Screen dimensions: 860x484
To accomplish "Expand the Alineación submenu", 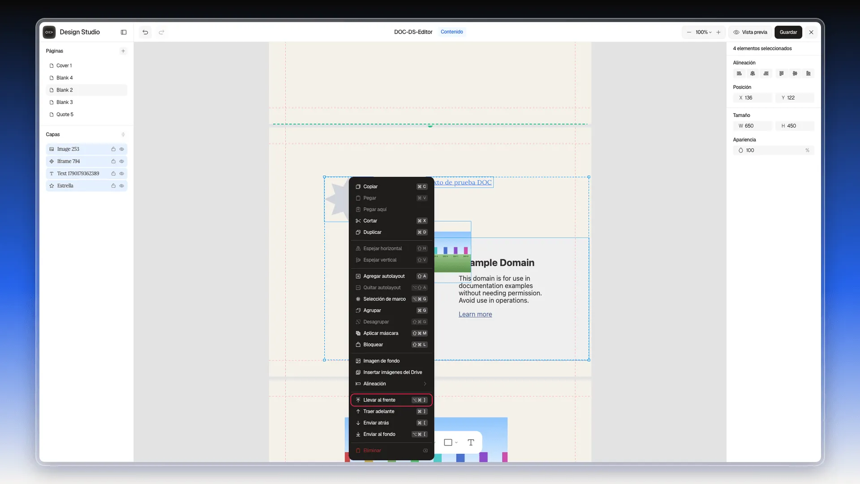I will point(391,384).
